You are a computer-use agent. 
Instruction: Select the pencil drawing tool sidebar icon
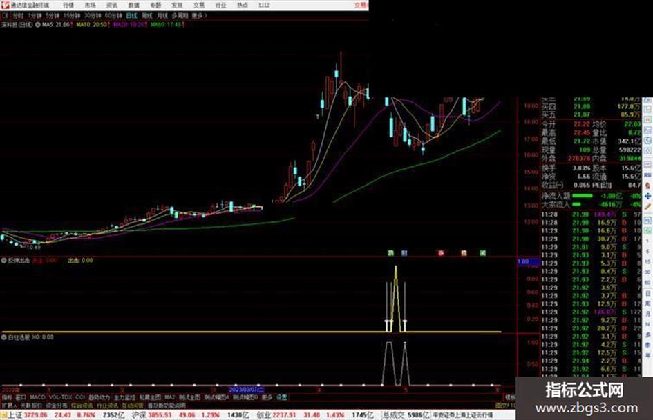pyautogui.click(x=647, y=206)
